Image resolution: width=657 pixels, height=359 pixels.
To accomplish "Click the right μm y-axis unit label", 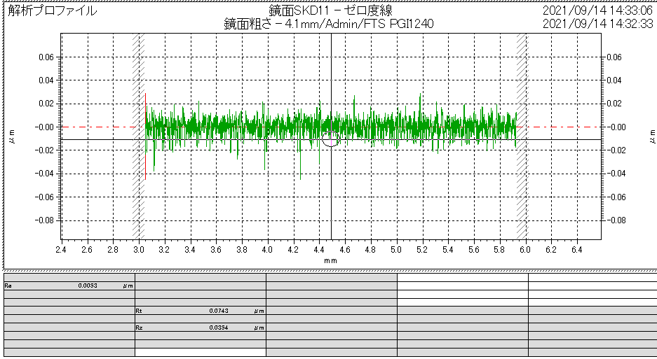I will coord(650,136).
